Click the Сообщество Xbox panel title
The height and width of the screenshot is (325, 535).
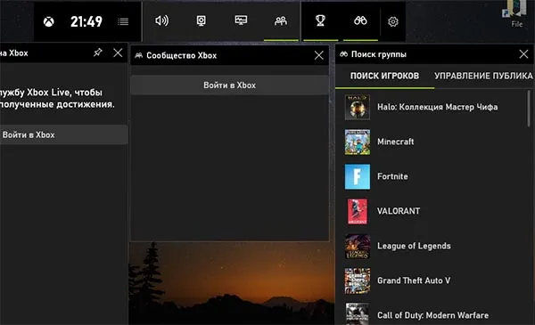click(x=182, y=55)
